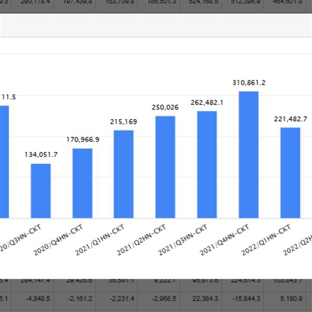Select background table cell 22,384.3
The width and height of the screenshot is (312, 312).
[x=205, y=298]
